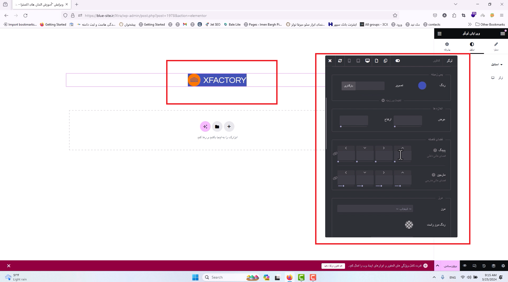Open the Navigator layers icon
The image size is (508, 282).
pos(493,266)
